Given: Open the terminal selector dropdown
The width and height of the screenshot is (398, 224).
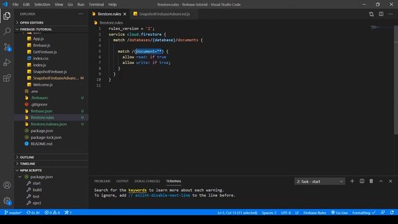Looking at the screenshot, I should pyautogui.click(x=319, y=181).
